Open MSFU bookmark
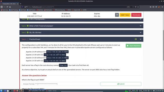Image resolution: width=164 pixels, height=92 pixels. (69, 10)
